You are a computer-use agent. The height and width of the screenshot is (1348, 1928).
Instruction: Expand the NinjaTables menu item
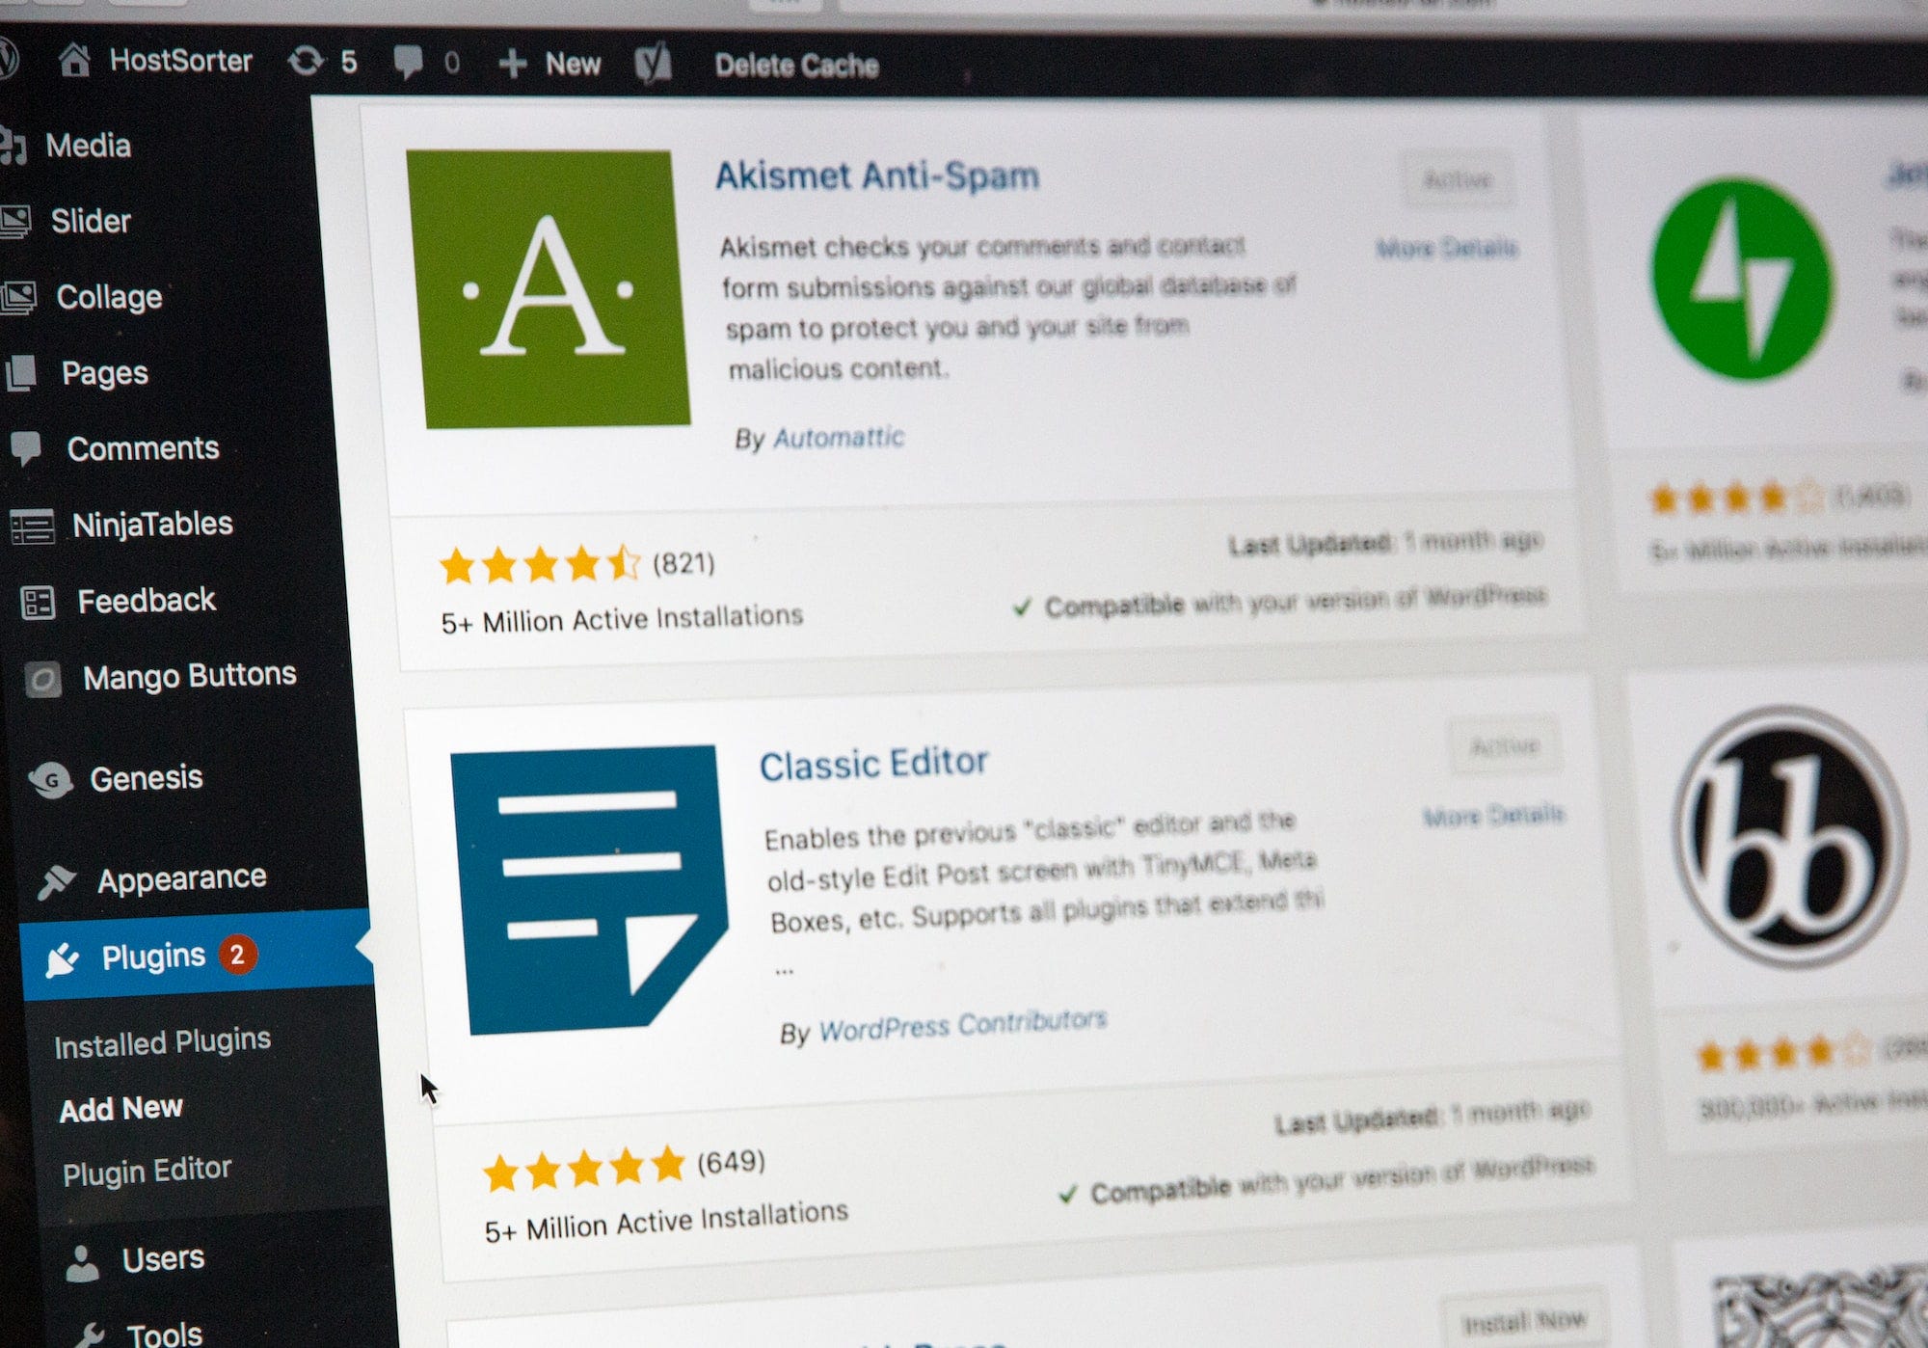pos(152,523)
